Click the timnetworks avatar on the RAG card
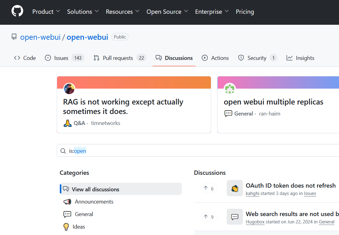The height and width of the screenshot is (235, 339). pyautogui.click(x=69, y=89)
